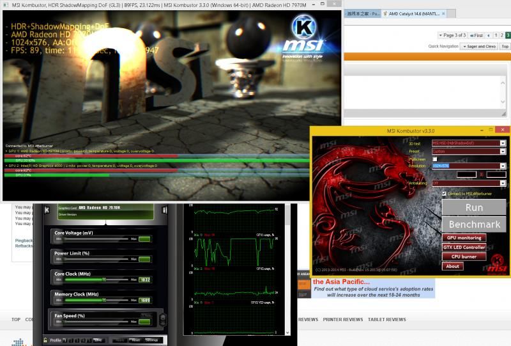Click the Fan Speed value box

pos(145,322)
